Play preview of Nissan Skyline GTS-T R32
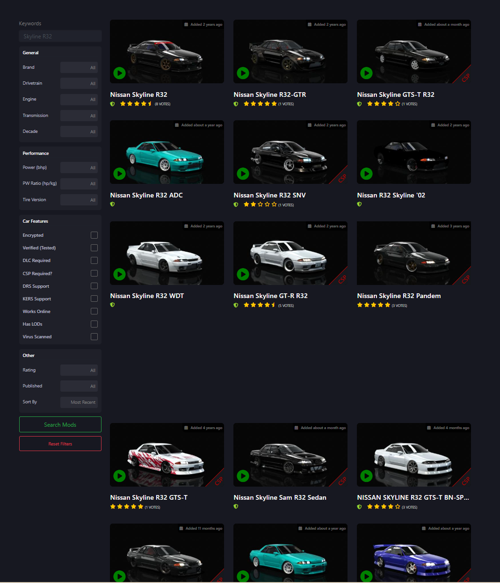 (x=366, y=73)
